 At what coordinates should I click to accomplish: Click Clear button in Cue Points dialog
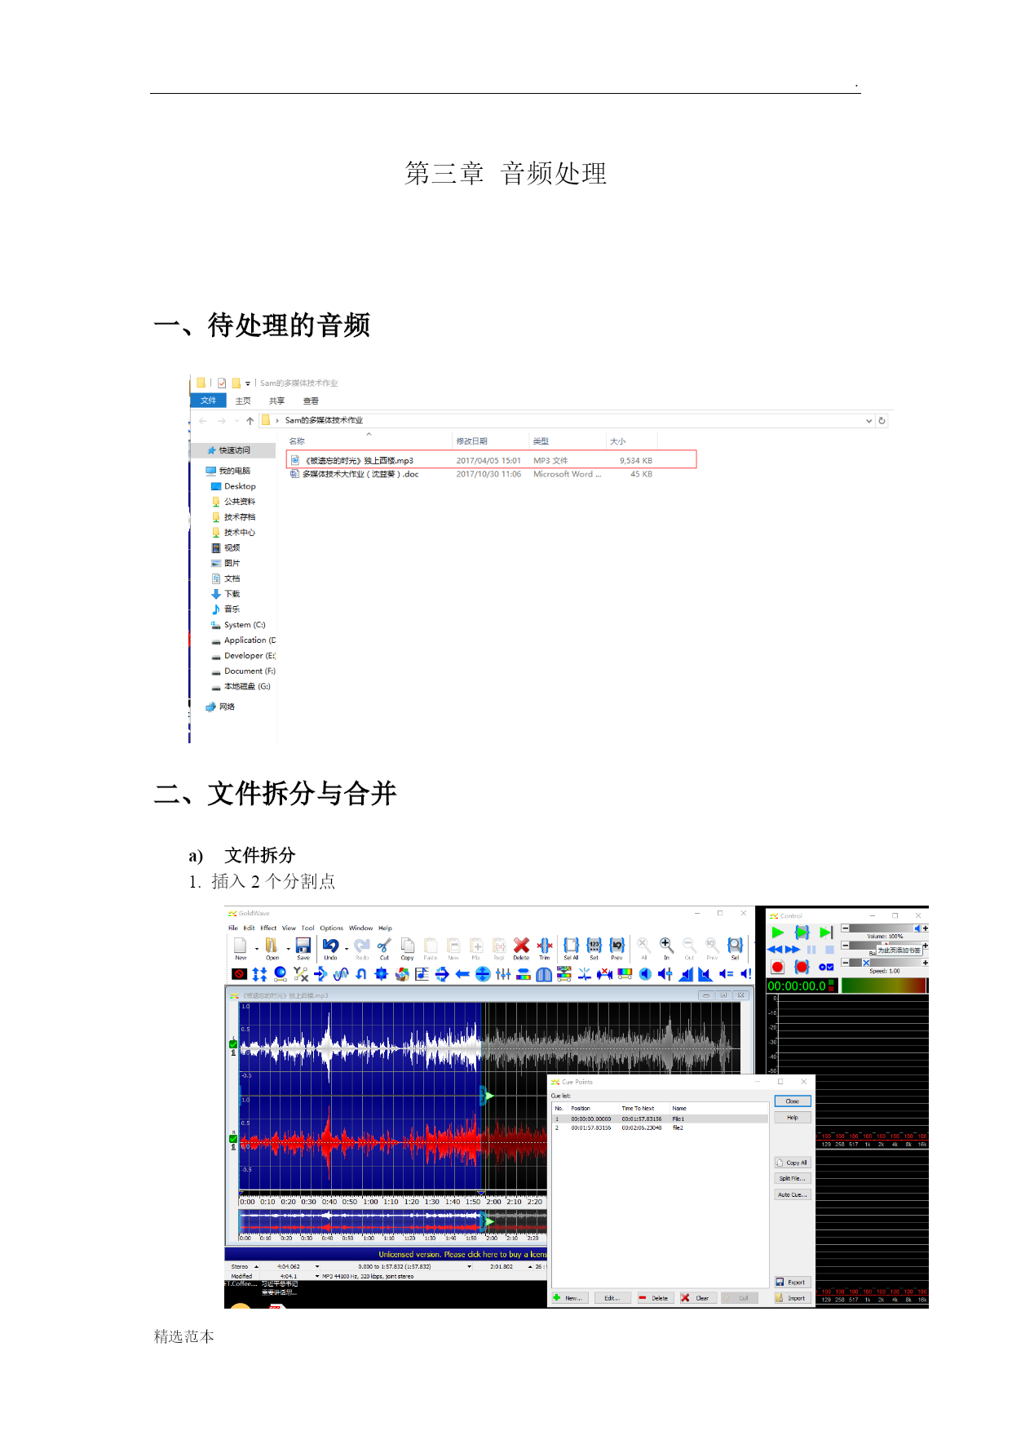(696, 1298)
